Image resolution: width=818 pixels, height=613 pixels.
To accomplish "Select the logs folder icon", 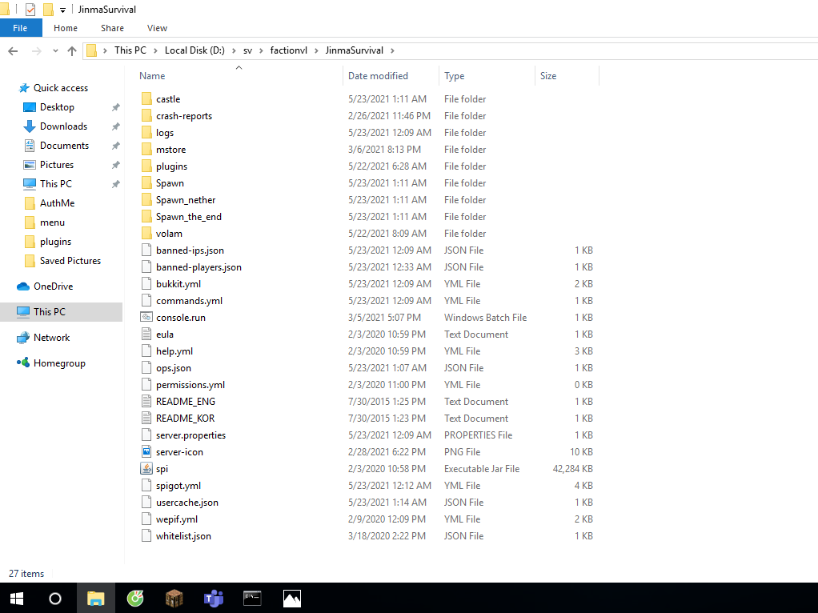I will point(146,133).
